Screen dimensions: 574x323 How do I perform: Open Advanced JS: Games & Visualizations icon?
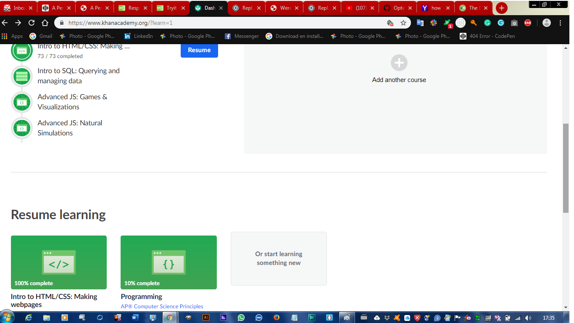tap(22, 102)
